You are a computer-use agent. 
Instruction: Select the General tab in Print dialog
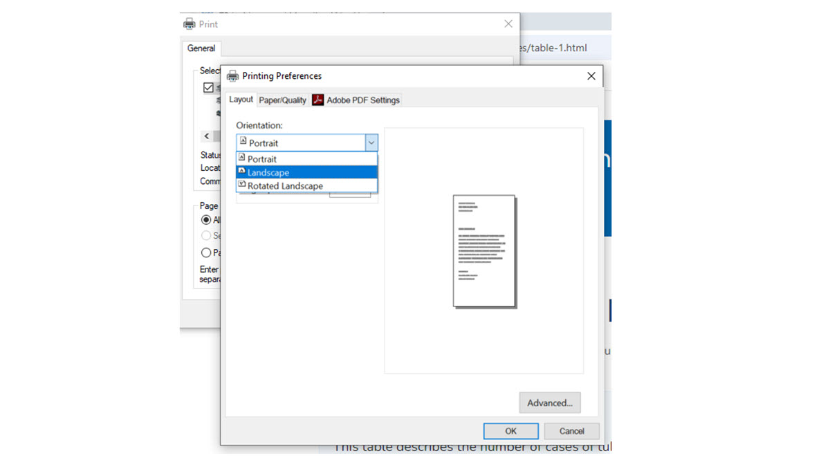coord(201,48)
